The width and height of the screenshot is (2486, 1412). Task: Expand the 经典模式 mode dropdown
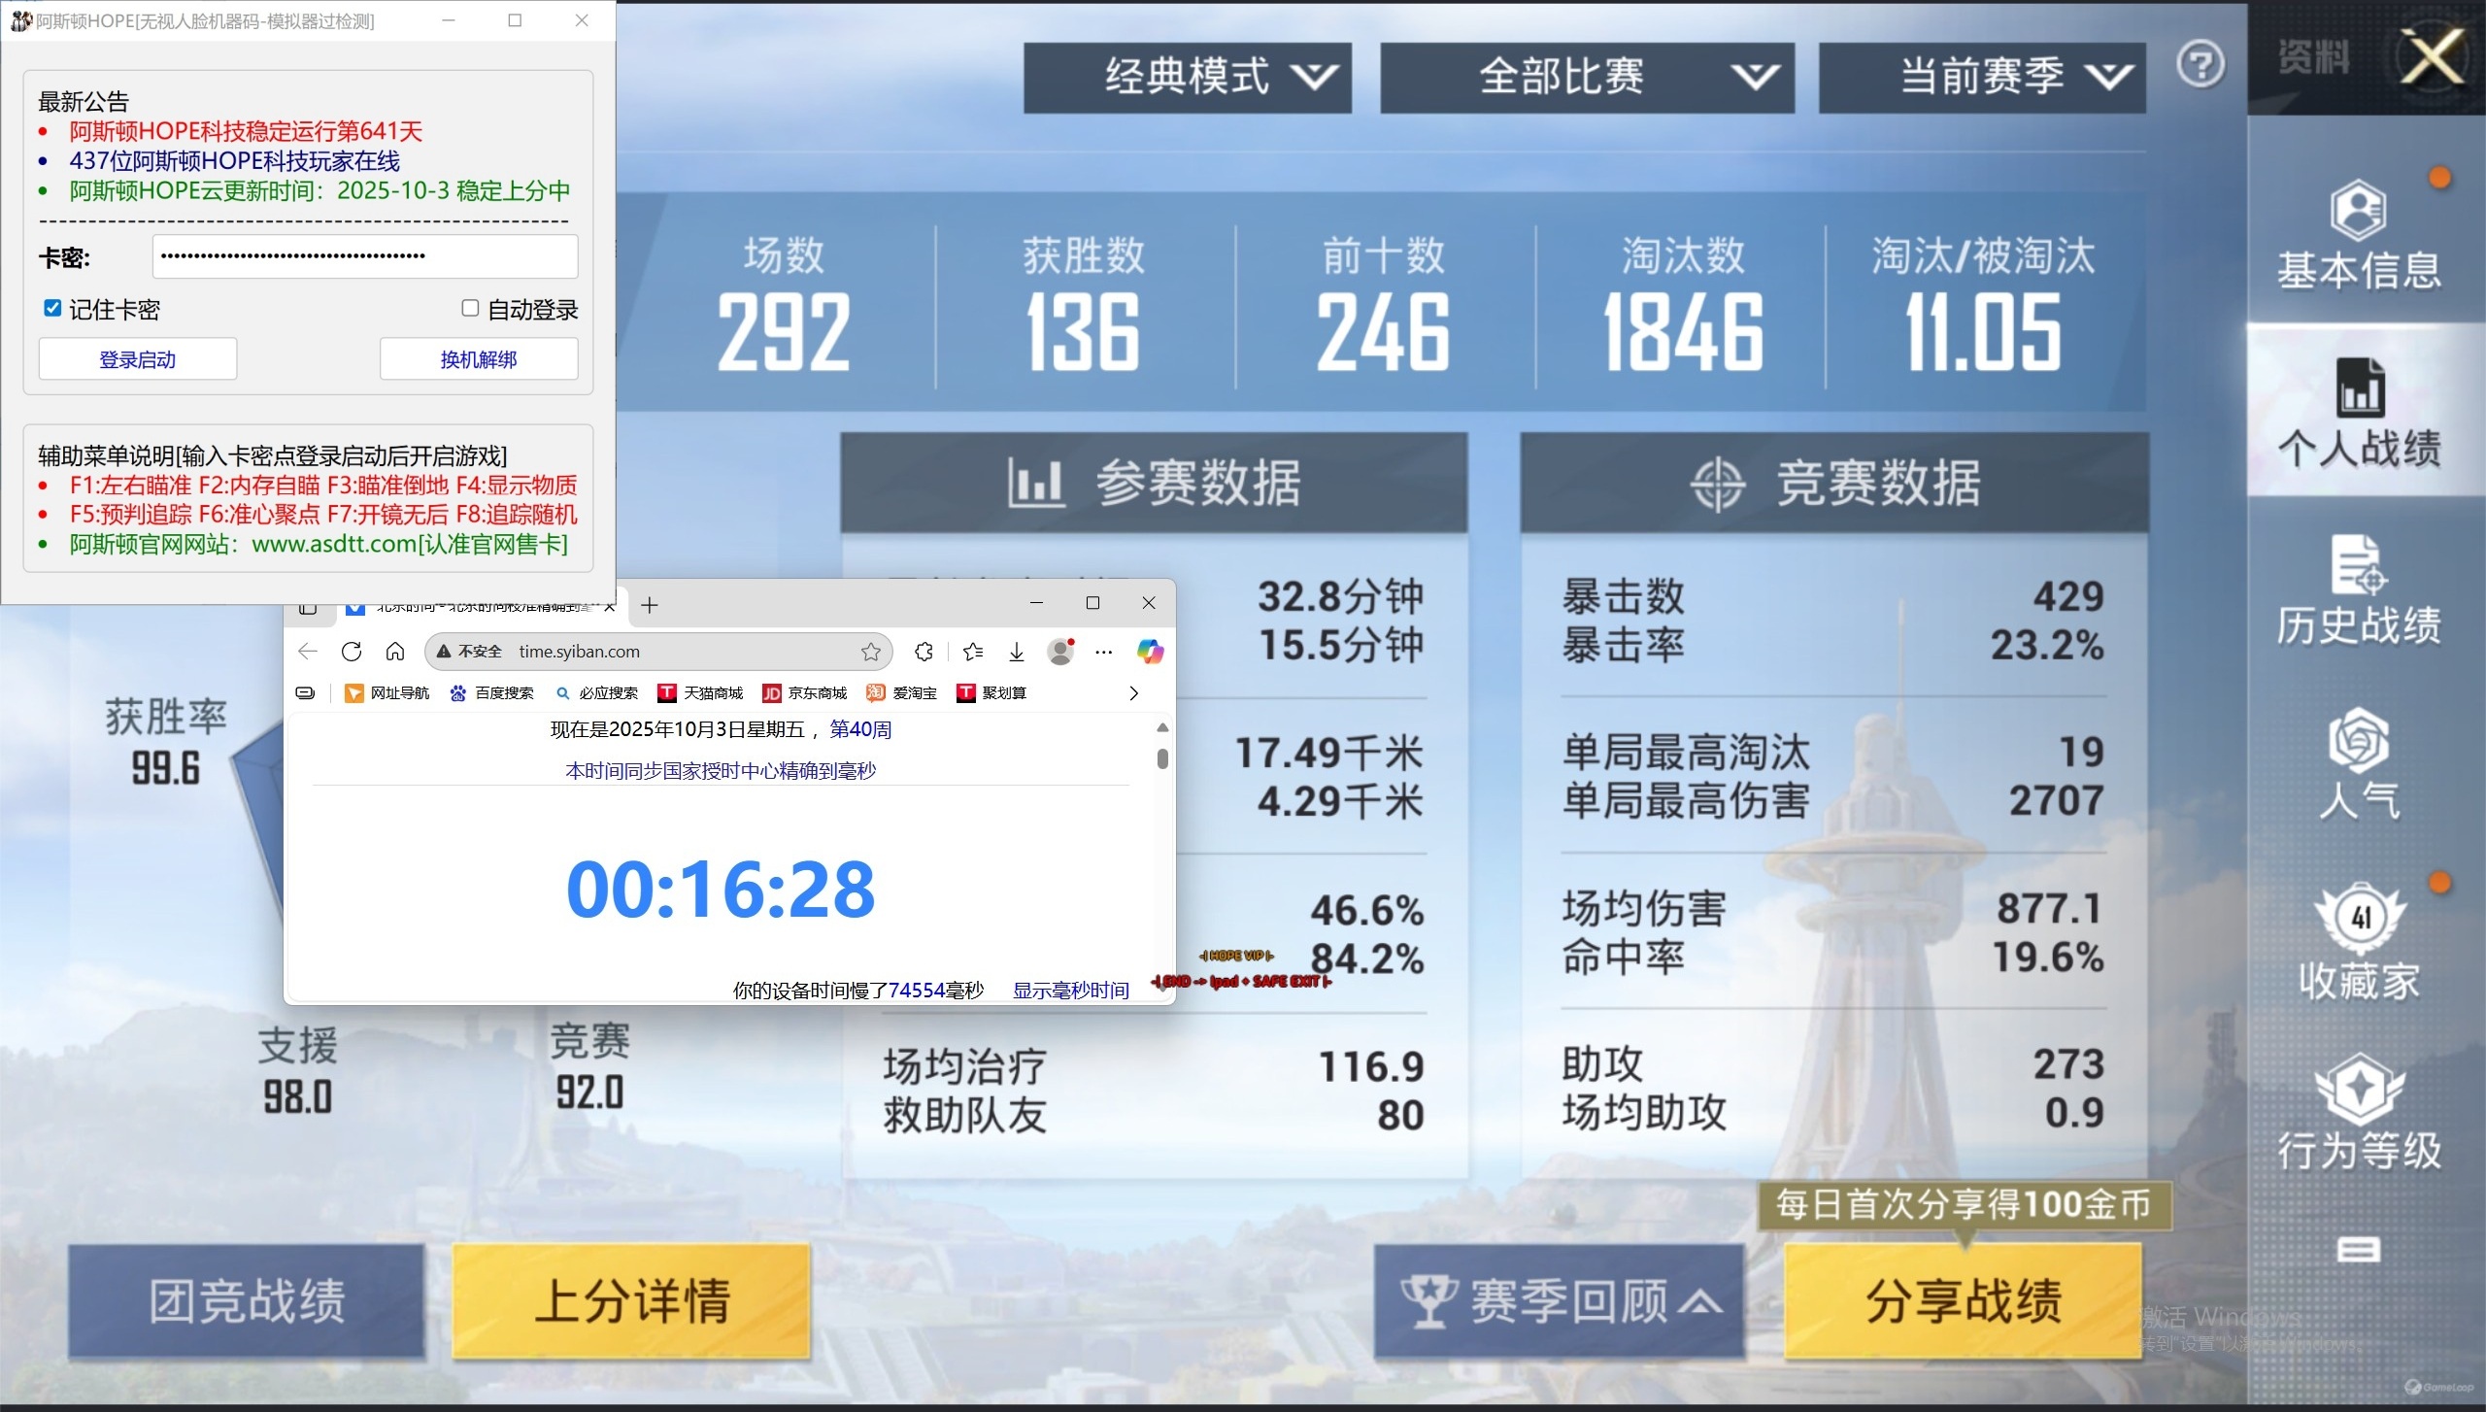[1187, 77]
